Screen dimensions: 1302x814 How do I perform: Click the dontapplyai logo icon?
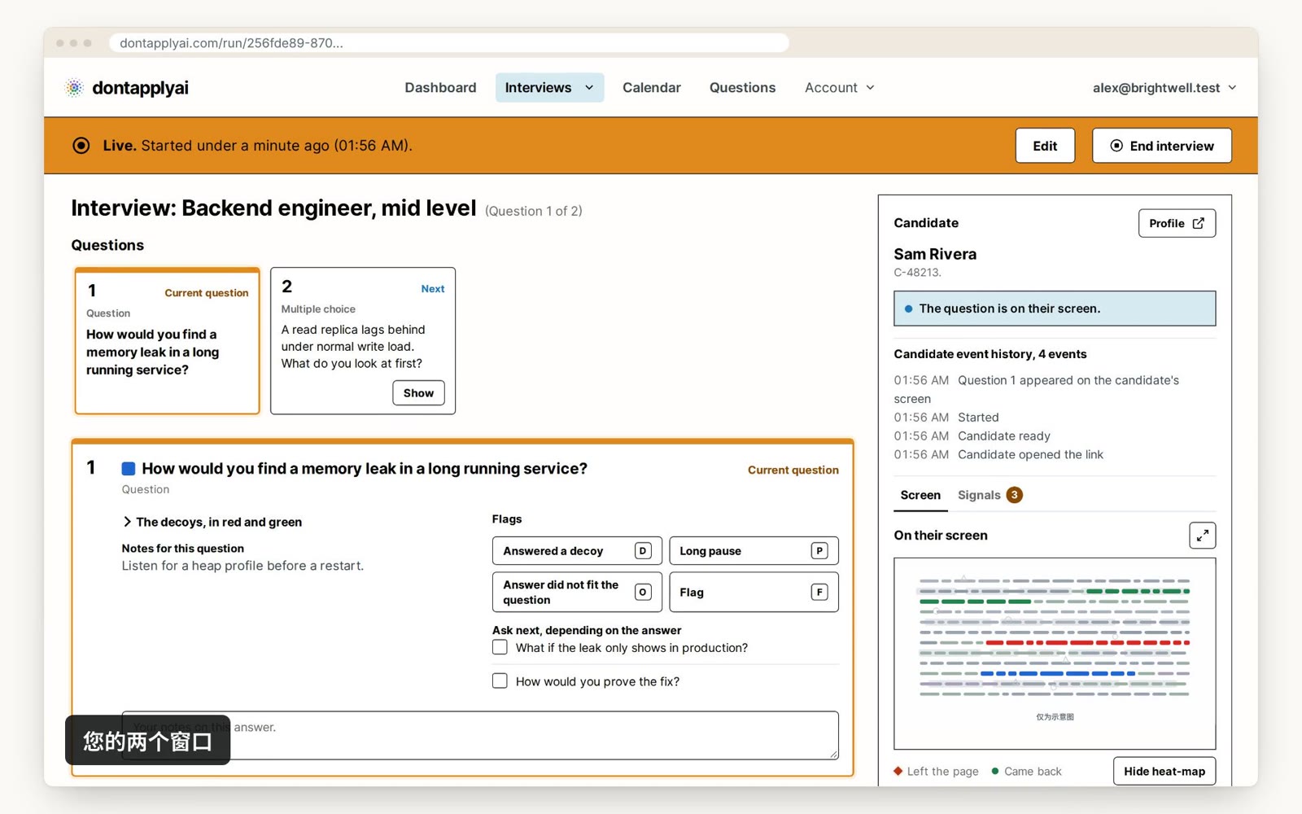(x=74, y=88)
